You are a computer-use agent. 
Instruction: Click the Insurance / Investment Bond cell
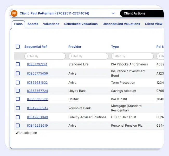click(x=128, y=73)
